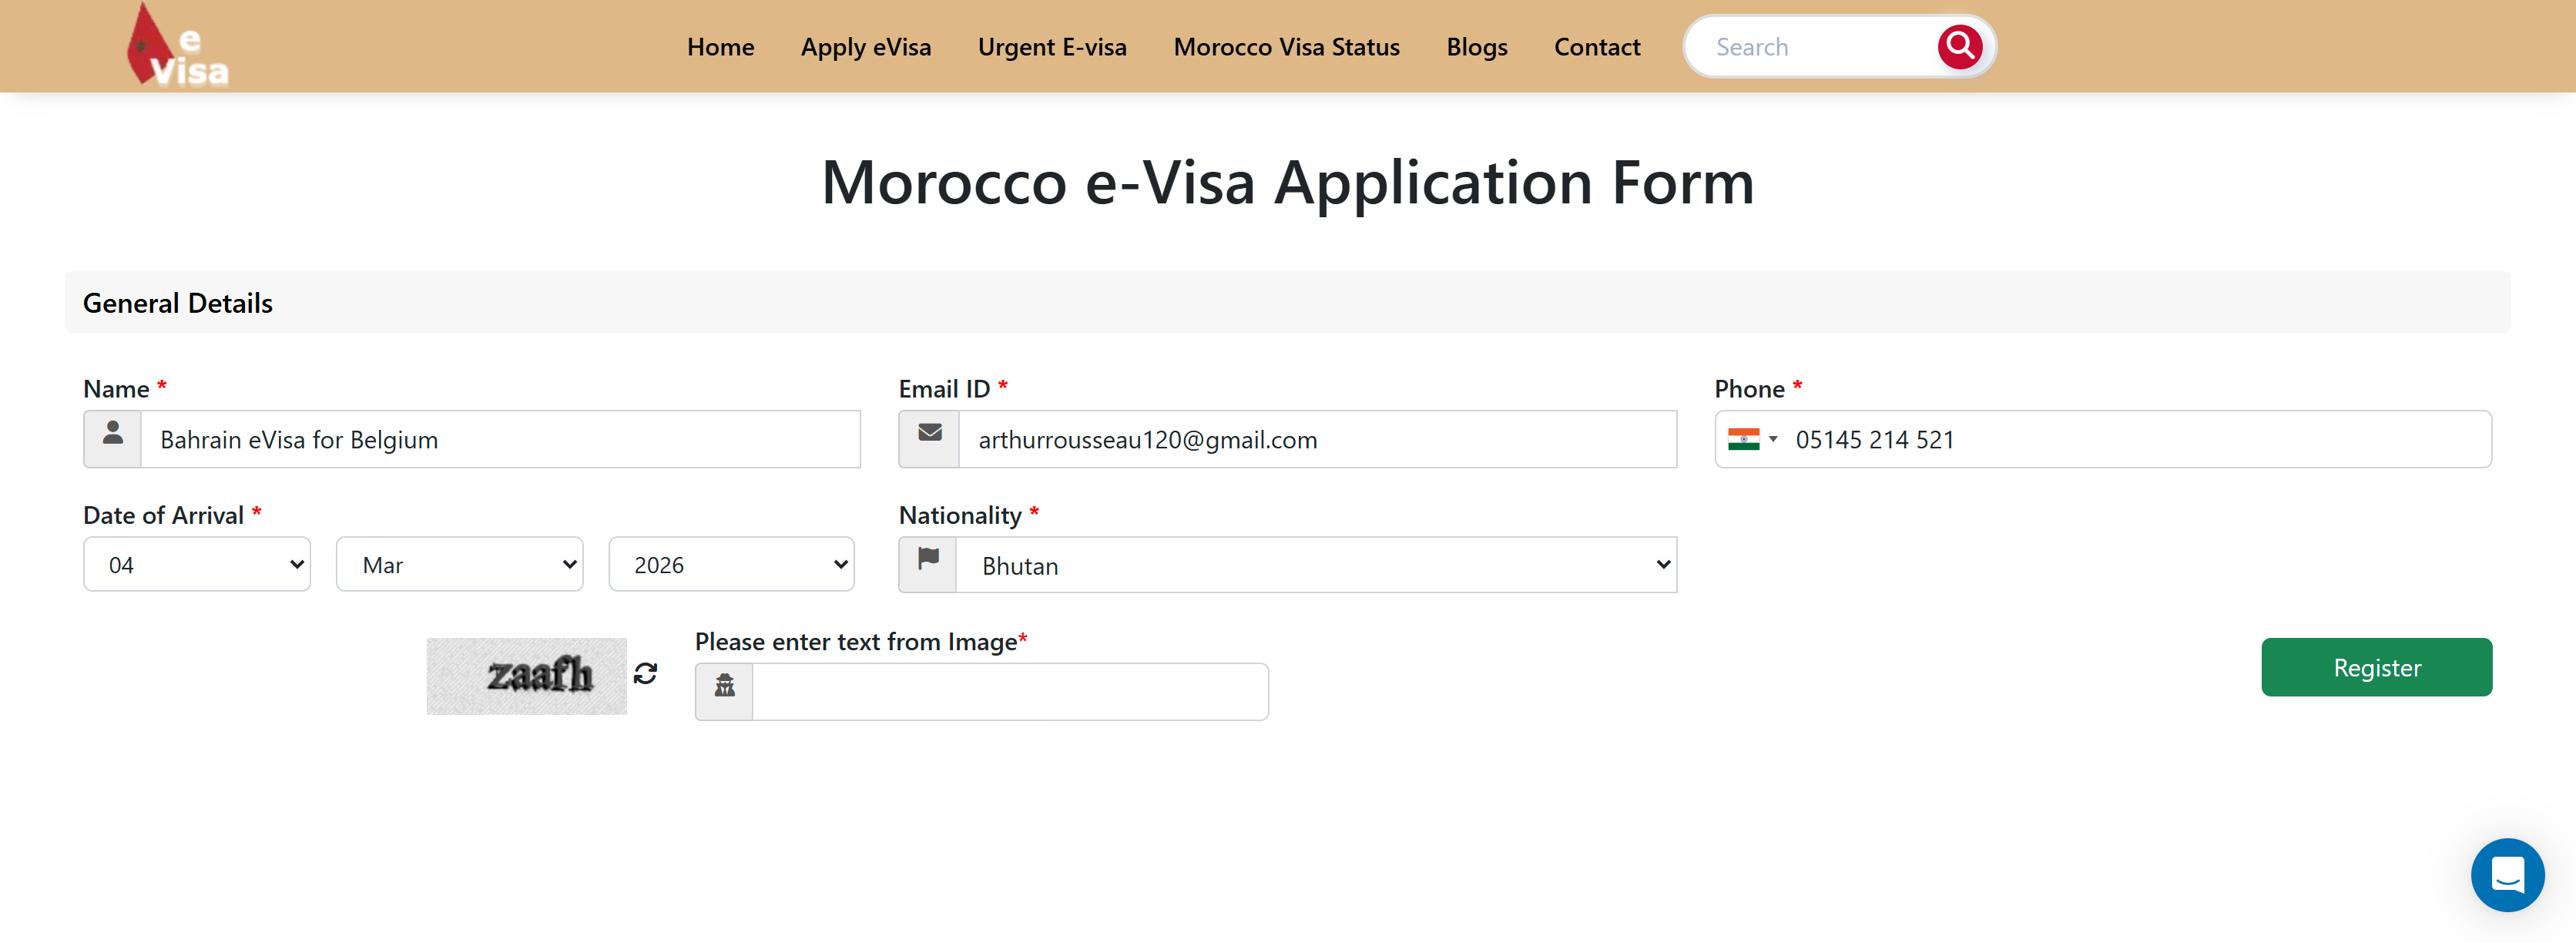Image resolution: width=2576 pixels, height=943 pixels.
Task: Click the captcha text input field
Action: [x=1010, y=691]
